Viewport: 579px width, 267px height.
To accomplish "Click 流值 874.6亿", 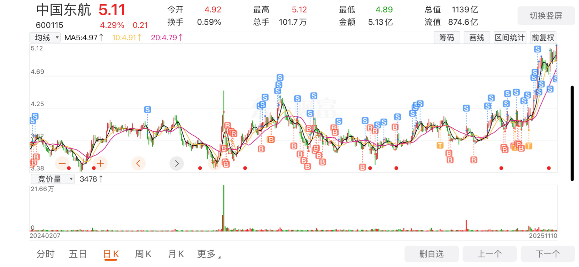I will (x=463, y=22).
